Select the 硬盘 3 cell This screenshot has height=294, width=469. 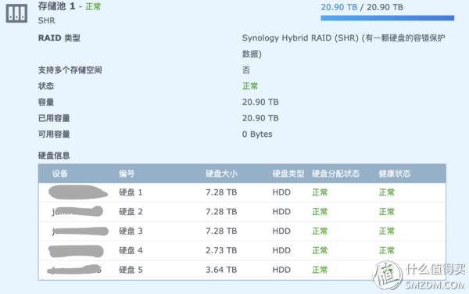[131, 231]
